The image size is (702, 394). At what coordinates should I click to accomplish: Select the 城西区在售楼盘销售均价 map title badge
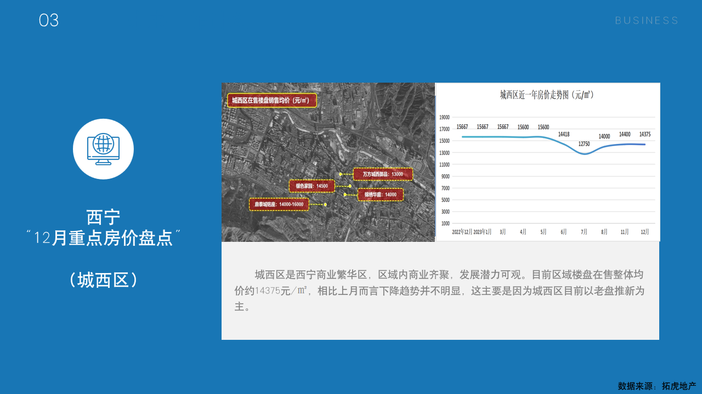271,100
